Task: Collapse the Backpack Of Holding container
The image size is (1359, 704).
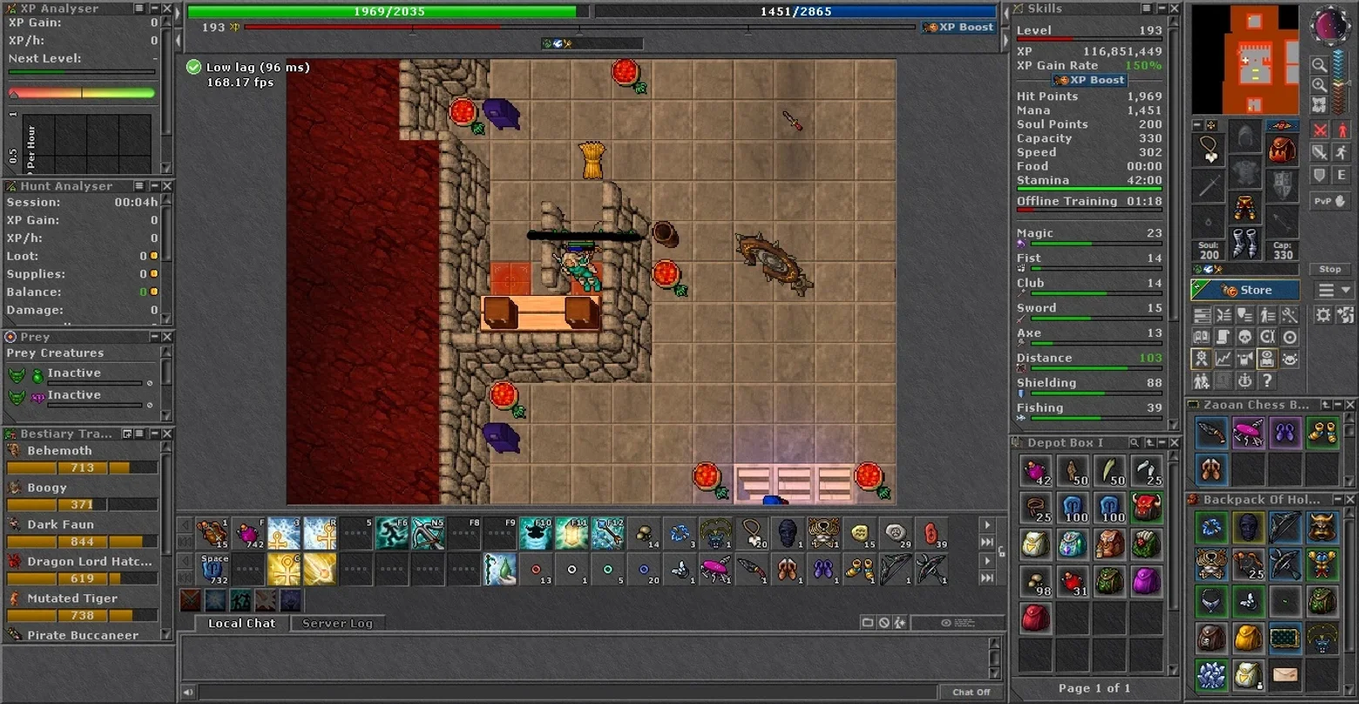Action: pos(1337,500)
